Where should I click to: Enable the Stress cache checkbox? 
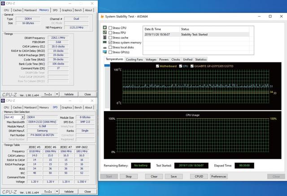coord(110,38)
